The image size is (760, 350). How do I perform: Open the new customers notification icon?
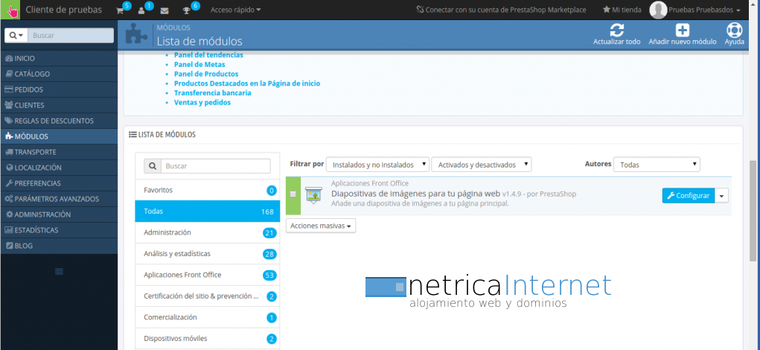coord(143,10)
